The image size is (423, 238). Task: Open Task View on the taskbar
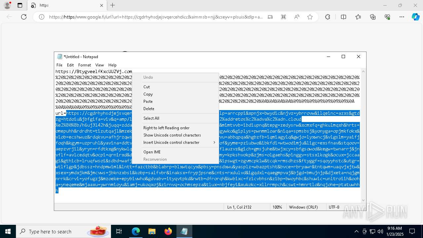[x=119, y=231]
